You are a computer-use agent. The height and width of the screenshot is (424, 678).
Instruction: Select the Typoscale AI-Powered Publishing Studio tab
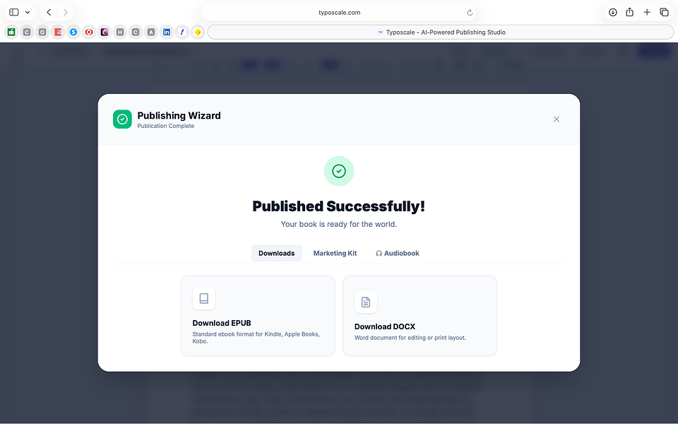click(x=441, y=32)
